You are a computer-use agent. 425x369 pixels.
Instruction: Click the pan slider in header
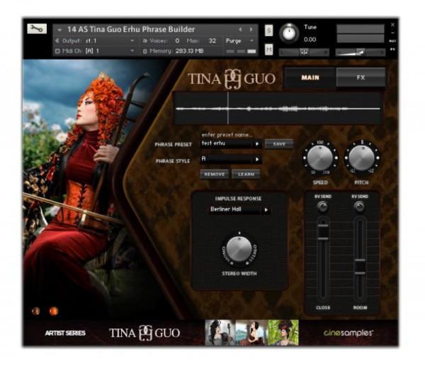304,52
